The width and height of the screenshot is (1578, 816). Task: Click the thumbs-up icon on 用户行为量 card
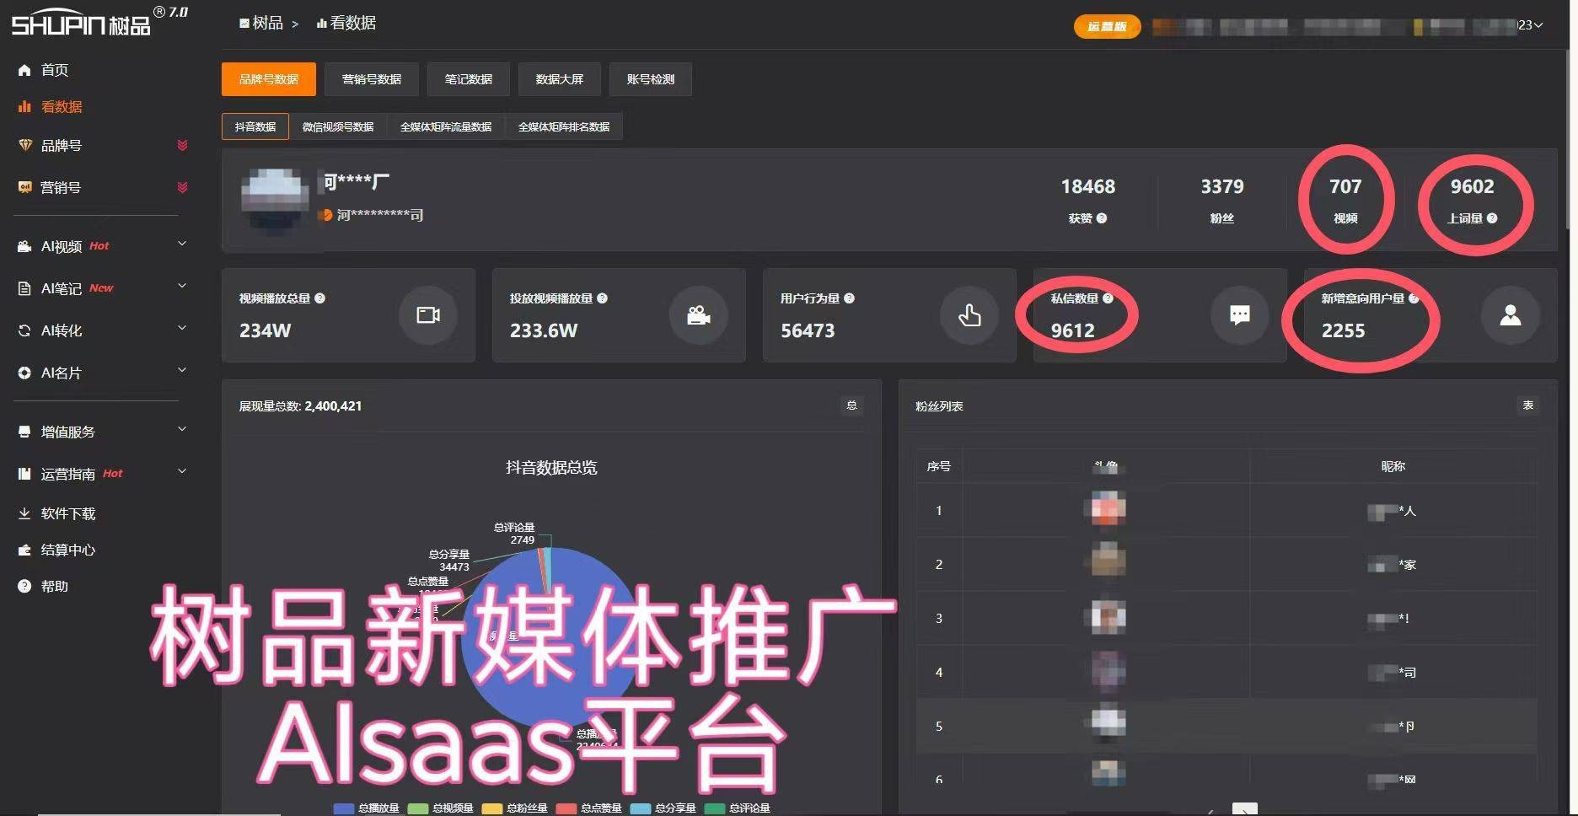969,315
